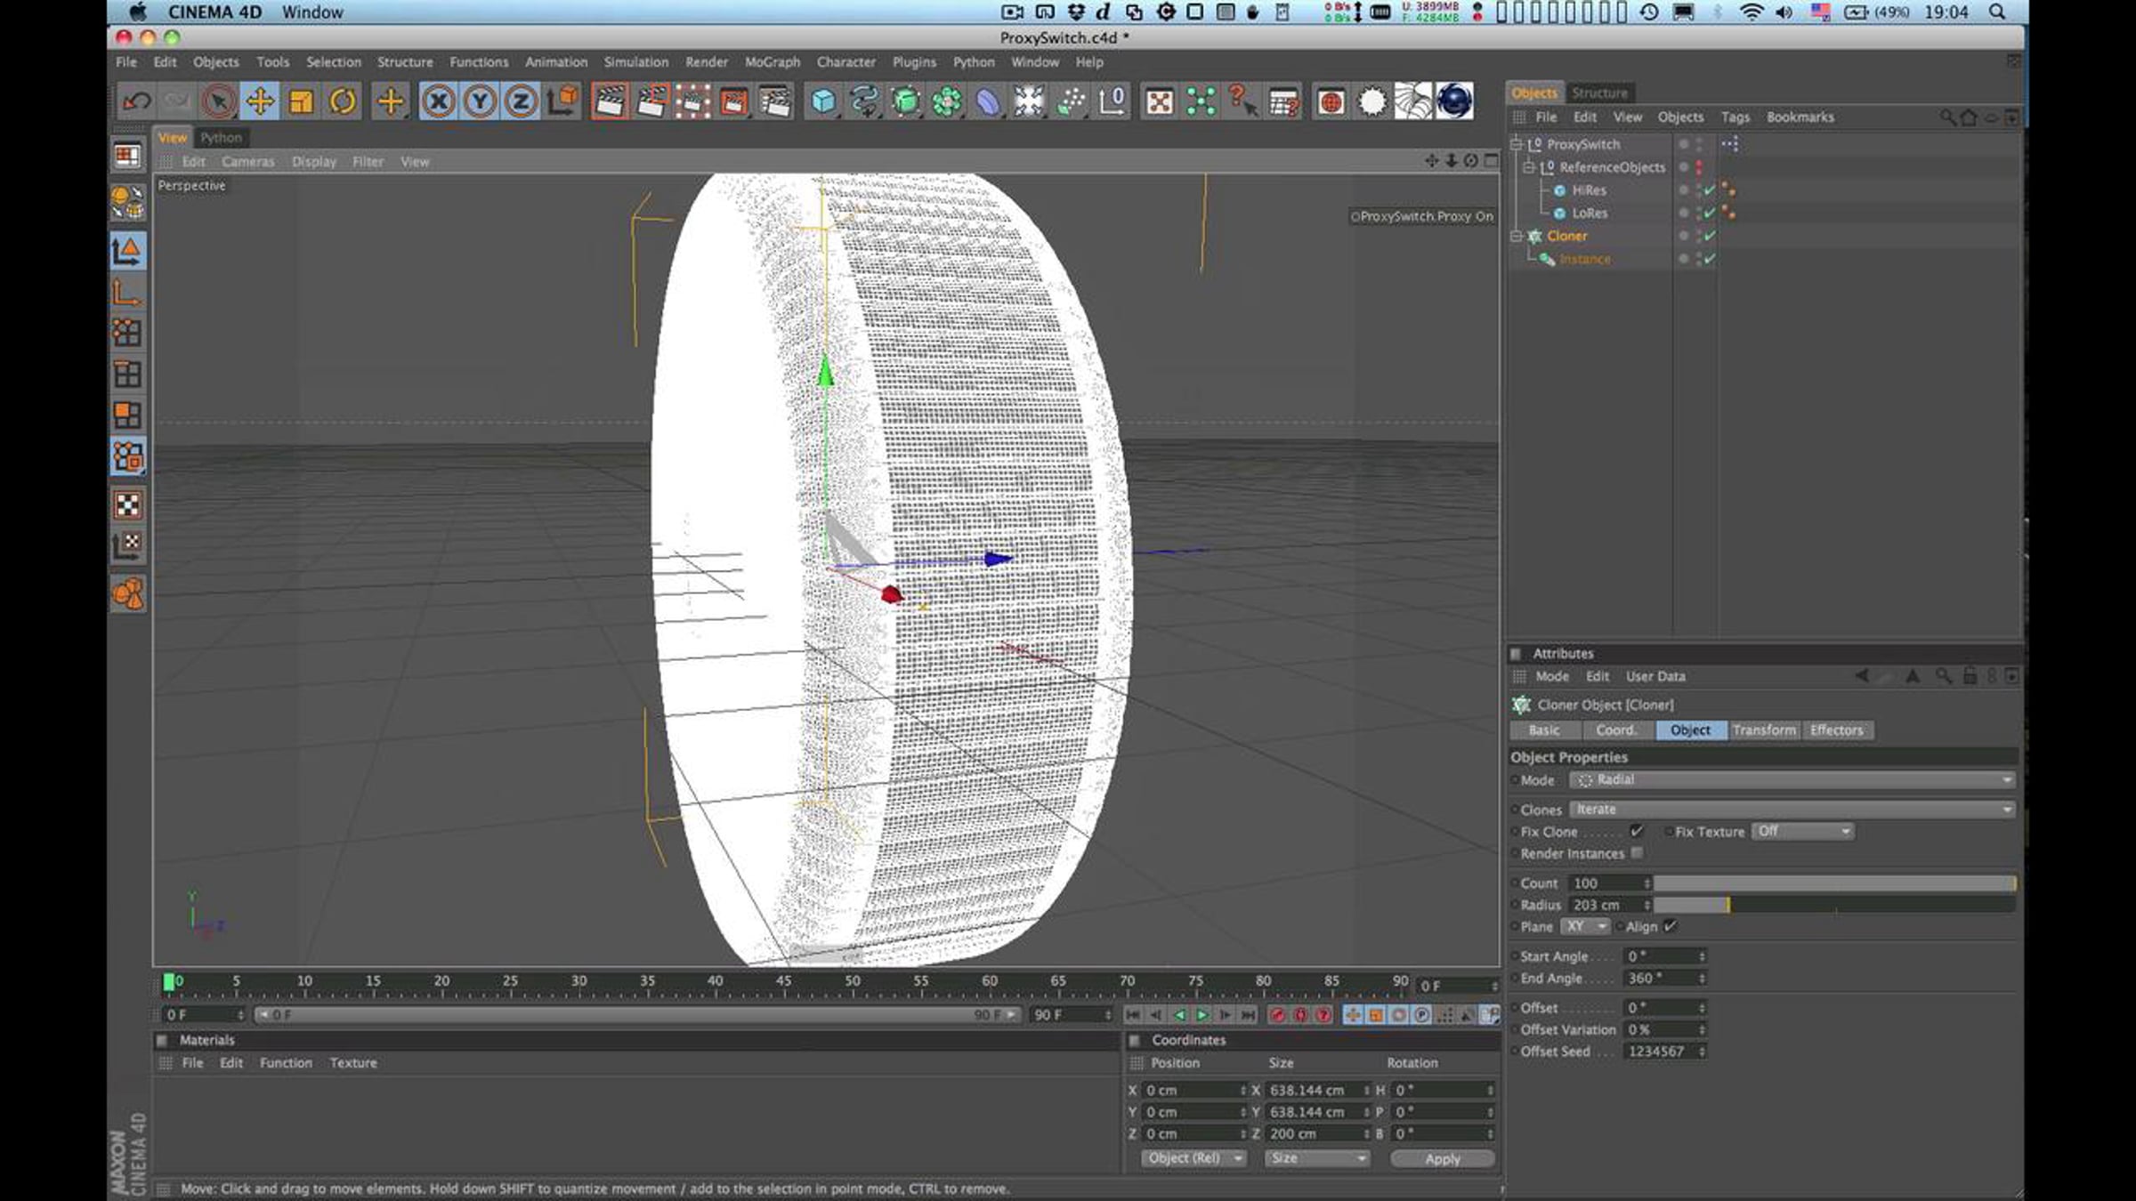
Task: Collapse the ReferenceObjects tree node
Action: (1529, 167)
